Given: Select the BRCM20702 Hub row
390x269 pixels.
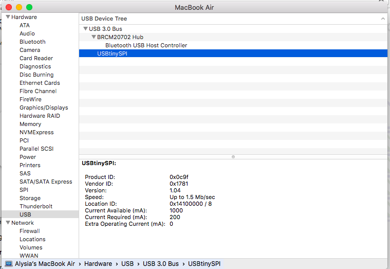Looking at the screenshot, I should [x=233, y=37].
